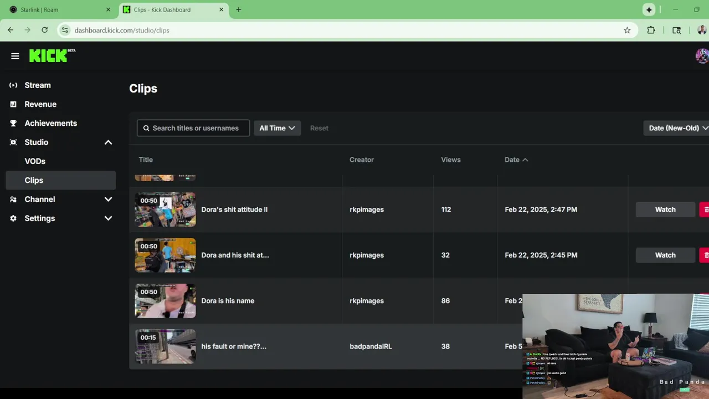
Task: Open the hamburger sidebar menu
Action: coord(15,56)
